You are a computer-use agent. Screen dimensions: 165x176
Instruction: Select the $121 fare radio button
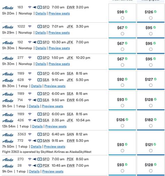pos(151,151)
